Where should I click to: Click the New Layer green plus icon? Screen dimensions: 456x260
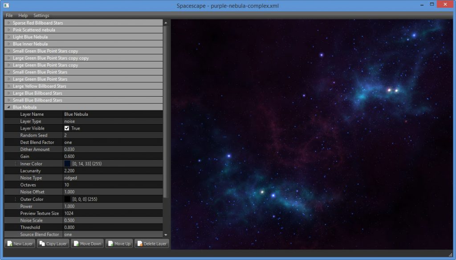[10, 244]
